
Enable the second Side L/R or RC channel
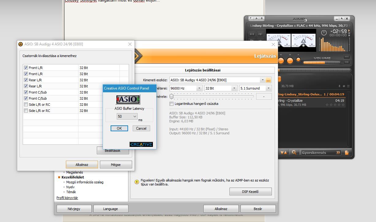(26, 111)
